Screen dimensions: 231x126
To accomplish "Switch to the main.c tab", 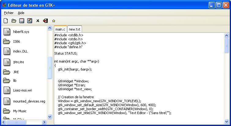I will pos(60,29).
